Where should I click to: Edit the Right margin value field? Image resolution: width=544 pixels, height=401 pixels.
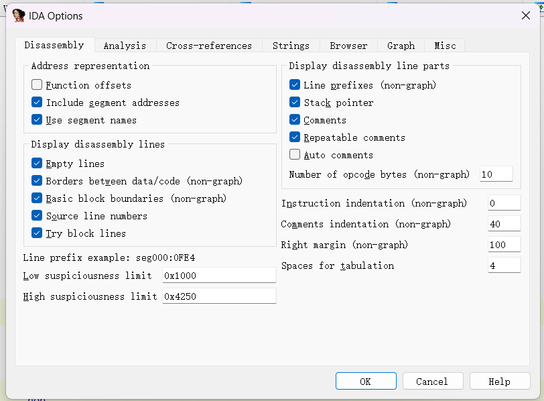click(x=504, y=245)
